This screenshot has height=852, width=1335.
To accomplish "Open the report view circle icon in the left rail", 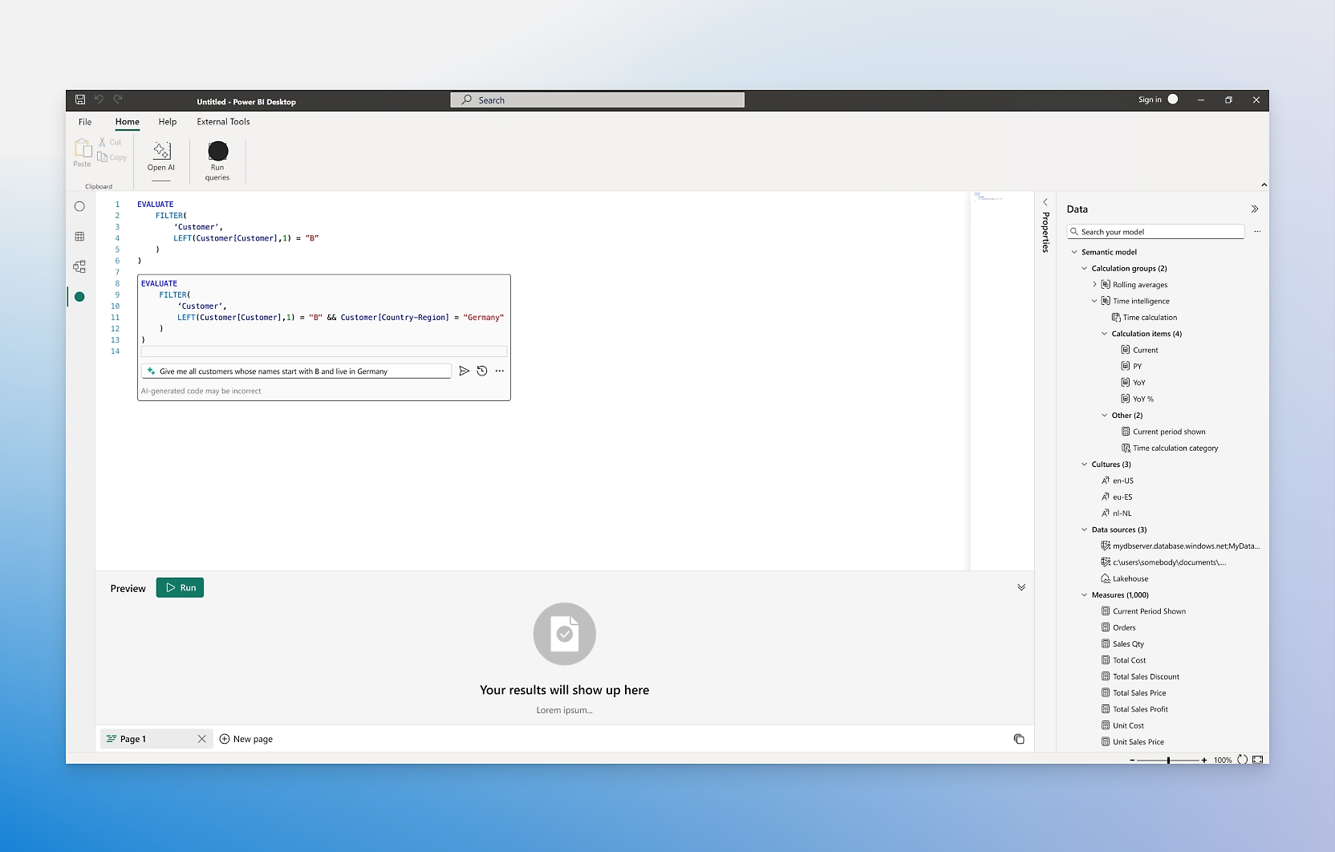I will 79,207.
